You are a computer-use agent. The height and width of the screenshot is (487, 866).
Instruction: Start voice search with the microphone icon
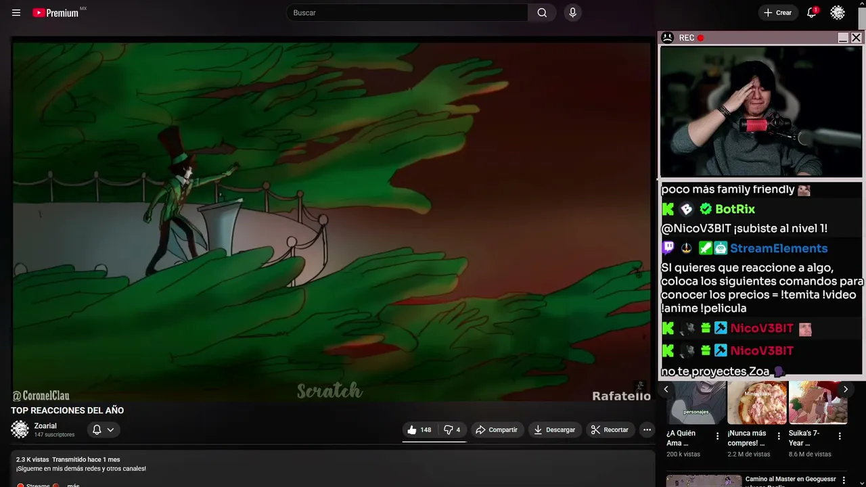point(573,13)
